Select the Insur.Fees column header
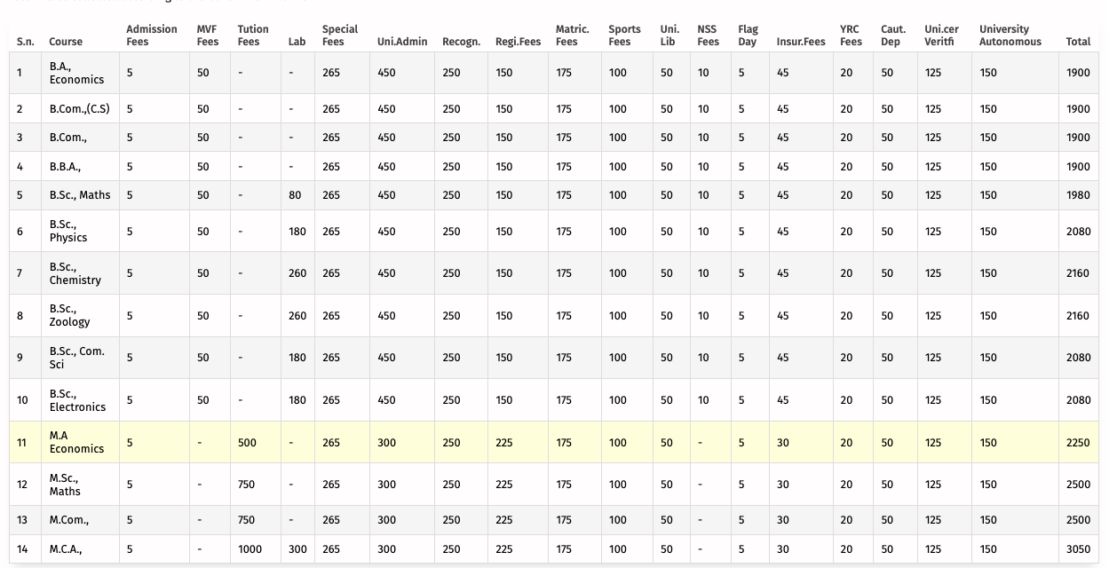Screen dimensions: 1109x568 point(801,42)
